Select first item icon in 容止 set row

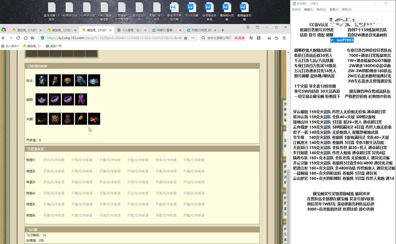click(41, 80)
